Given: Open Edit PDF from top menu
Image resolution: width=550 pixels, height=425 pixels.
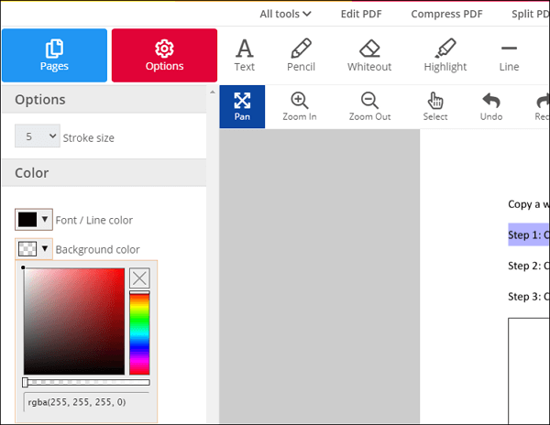Looking at the screenshot, I should click(x=362, y=14).
